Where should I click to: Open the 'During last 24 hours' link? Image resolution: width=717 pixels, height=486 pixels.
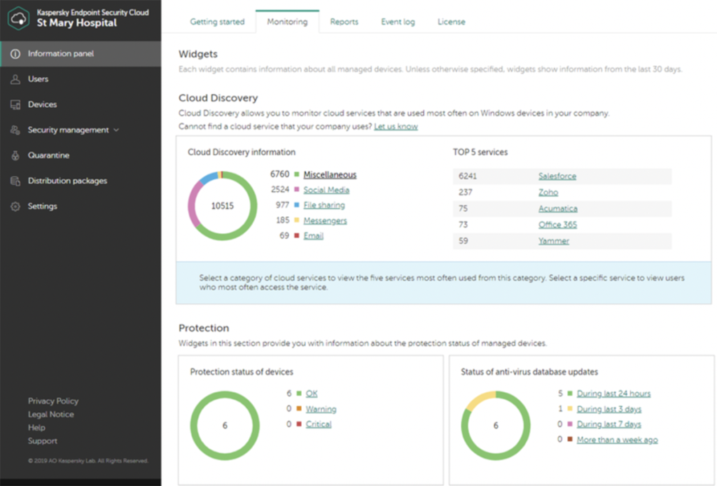coord(613,394)
